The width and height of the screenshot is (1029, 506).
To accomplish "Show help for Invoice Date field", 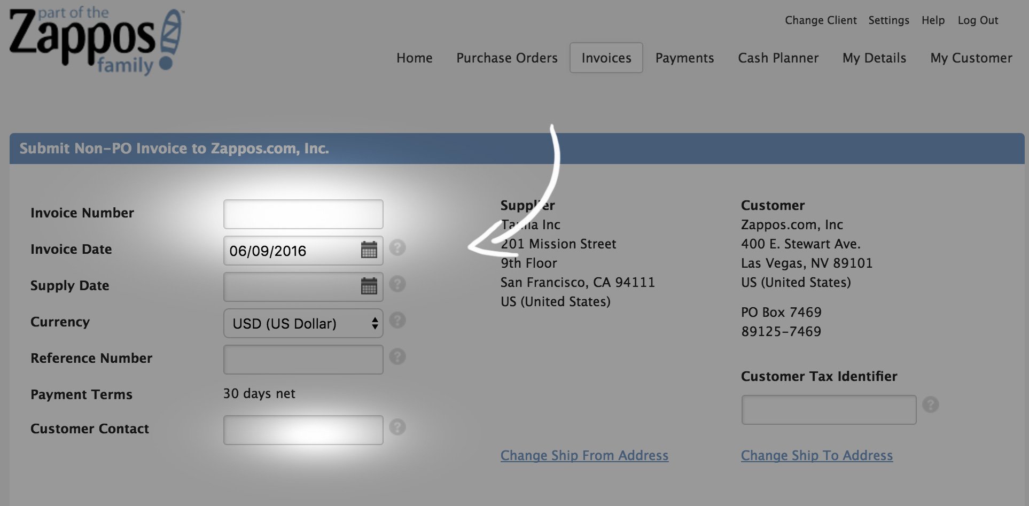I will click(x=397, y=248).
